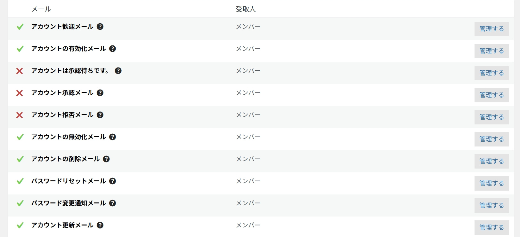This screenshot has height=237, width=520.
Task: Click question mark next to パスワードリセットメール
Action: click(x=112, y=181)
